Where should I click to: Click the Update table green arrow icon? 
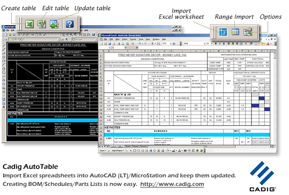pyautogui.click(x=54, y=24)
